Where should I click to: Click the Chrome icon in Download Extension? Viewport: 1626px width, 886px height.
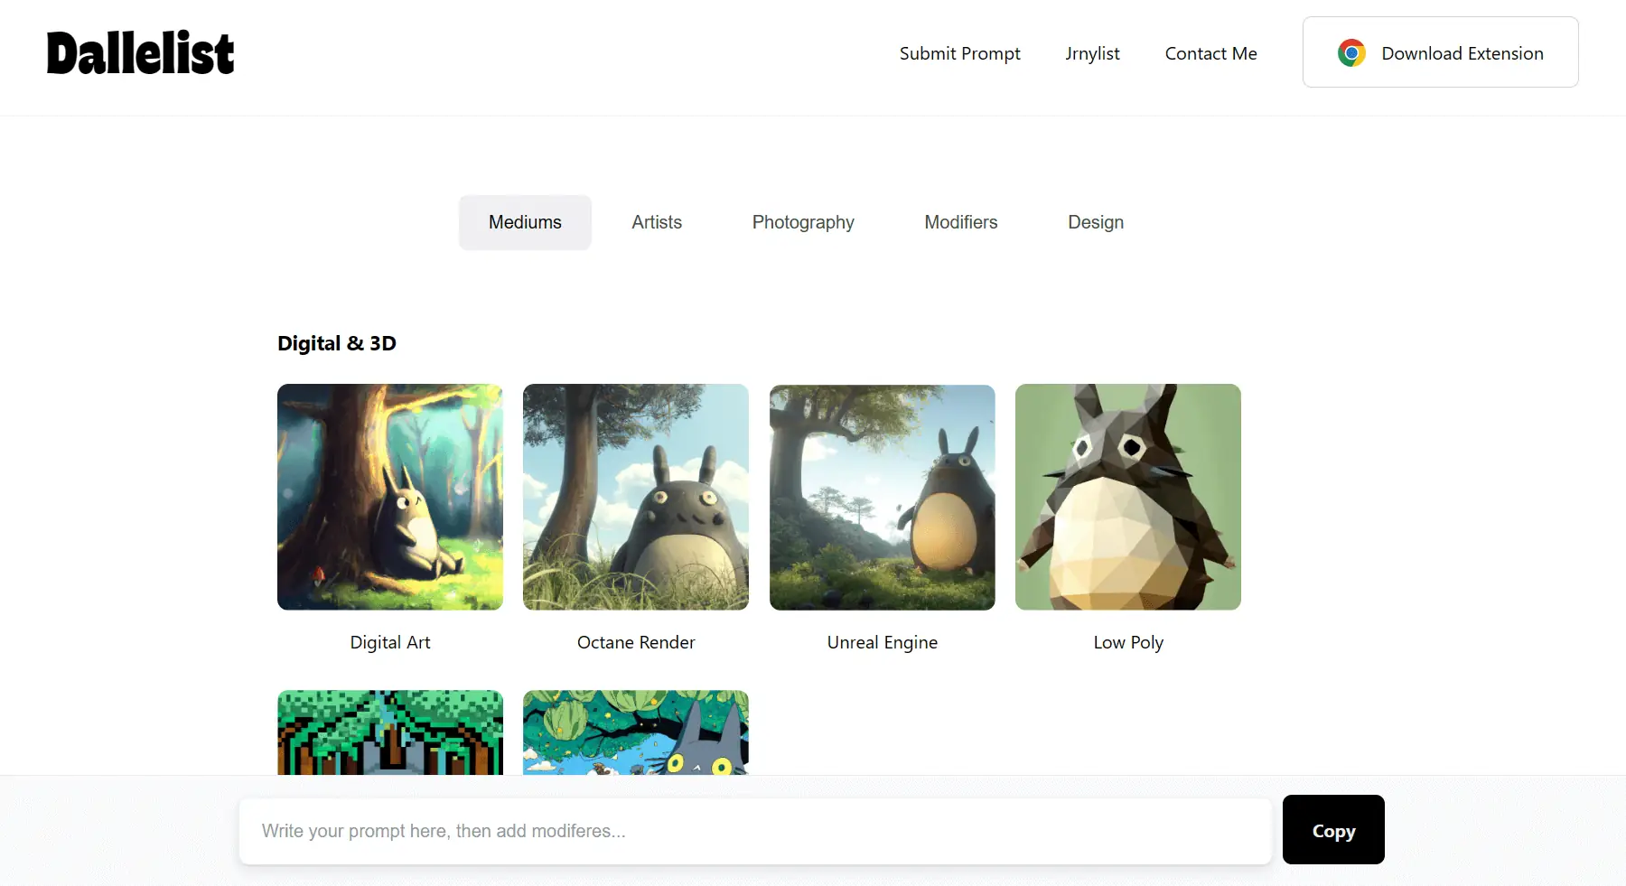tap(1351, 53)
